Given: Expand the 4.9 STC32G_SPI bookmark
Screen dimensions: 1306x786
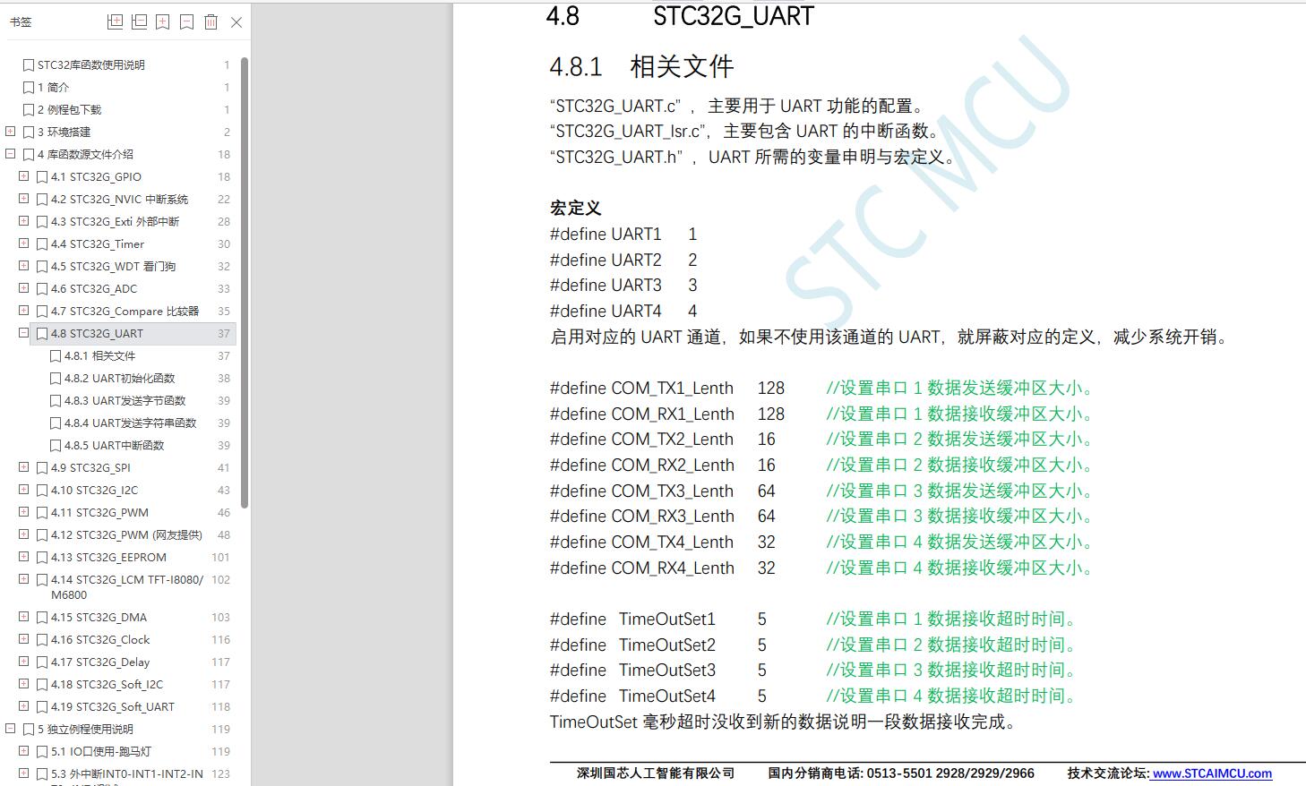Looking at the screenshot, I should tap(24, 467).
